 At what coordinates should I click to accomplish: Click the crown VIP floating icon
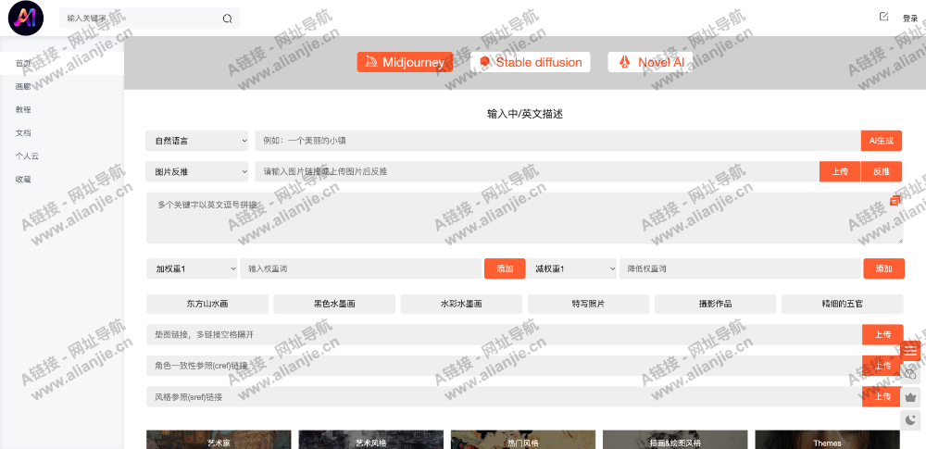(x=910, y=397)
